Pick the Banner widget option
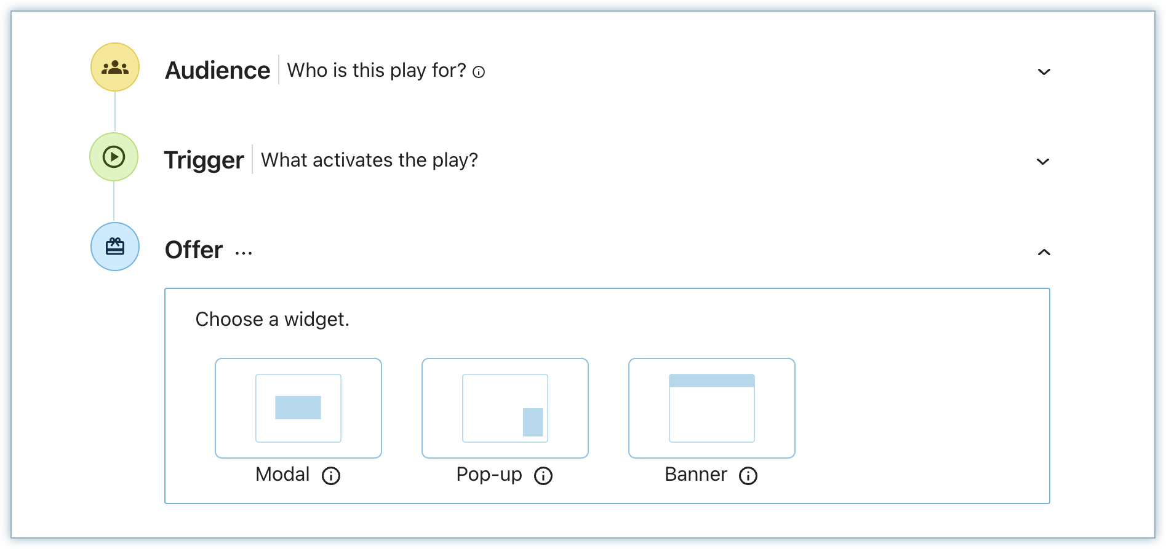This screenshot has width=1166, height=549. (x=712, y=408)
